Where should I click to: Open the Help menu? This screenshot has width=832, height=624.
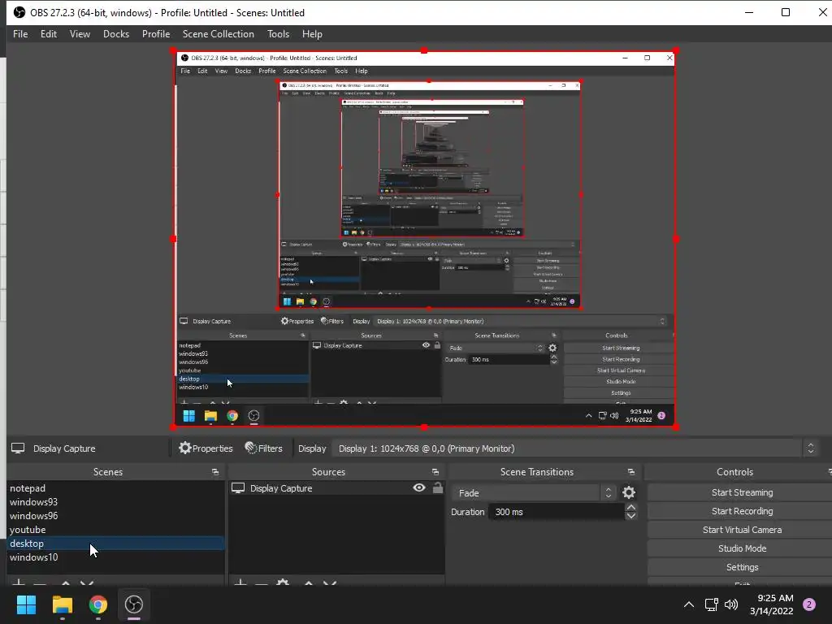tap(312, 34)
